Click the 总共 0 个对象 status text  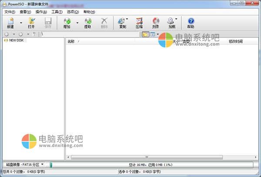pyautogui.click(x=24, y=172)
